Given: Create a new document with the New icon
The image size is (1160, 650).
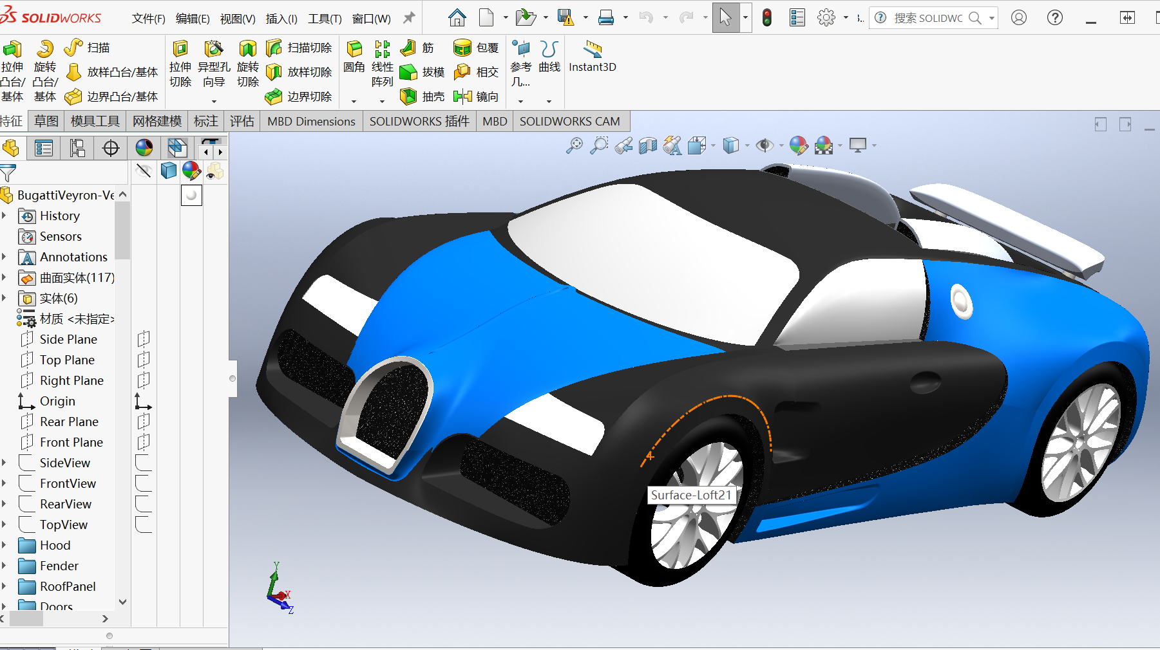Looking at the screenshot, I should click(486, 18).
